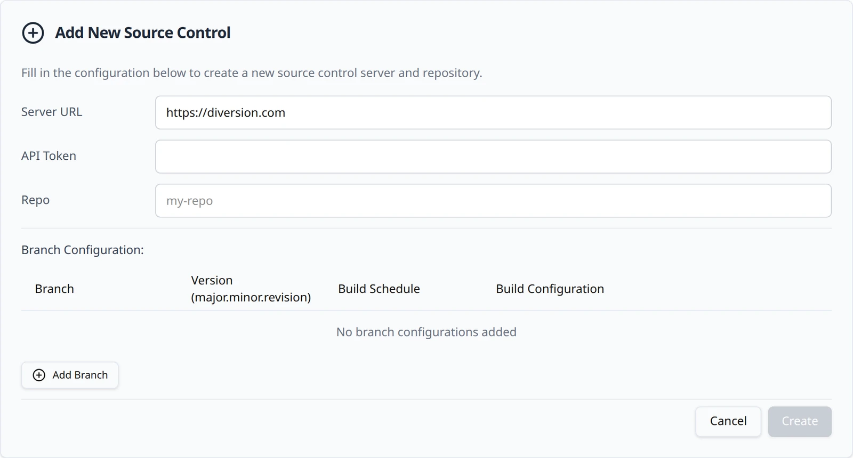Select the Repo input with my-repo placeholder
The width and height of the screenshot is (853, 458).
[493, 201]
